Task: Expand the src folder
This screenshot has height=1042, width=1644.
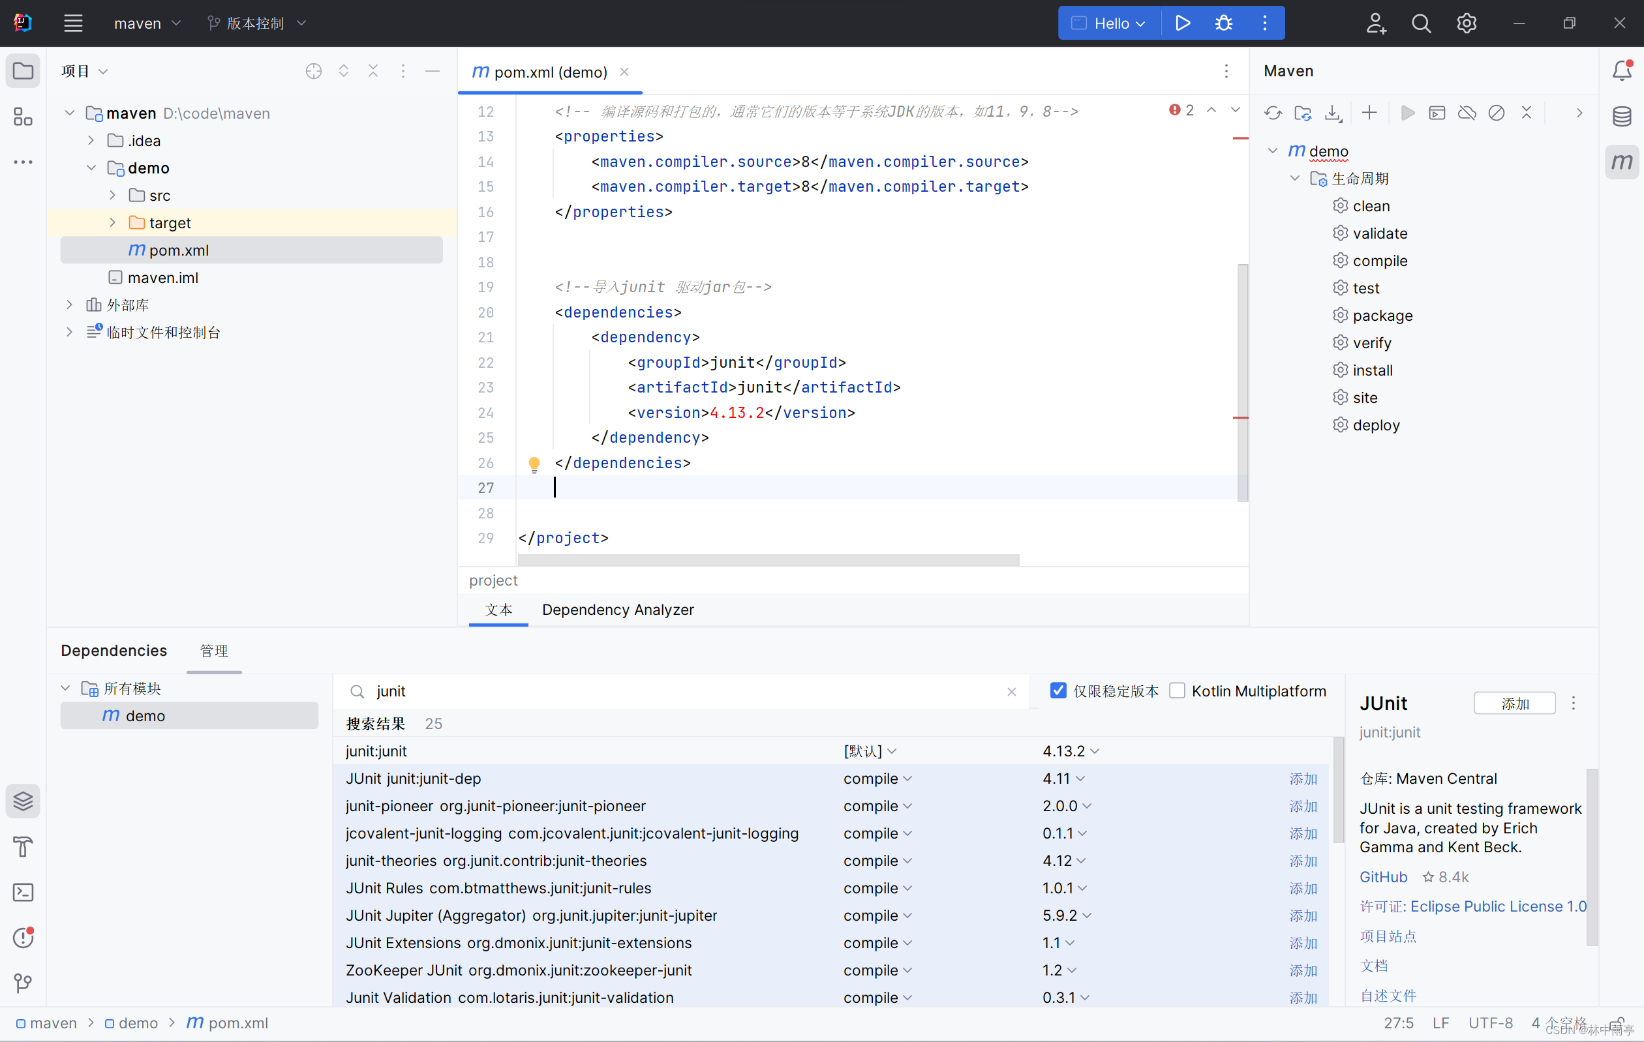Action: pos(112,195)
